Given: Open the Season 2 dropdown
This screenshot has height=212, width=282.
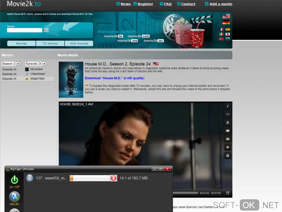Looking at the screenshot, I should point(11,64).
